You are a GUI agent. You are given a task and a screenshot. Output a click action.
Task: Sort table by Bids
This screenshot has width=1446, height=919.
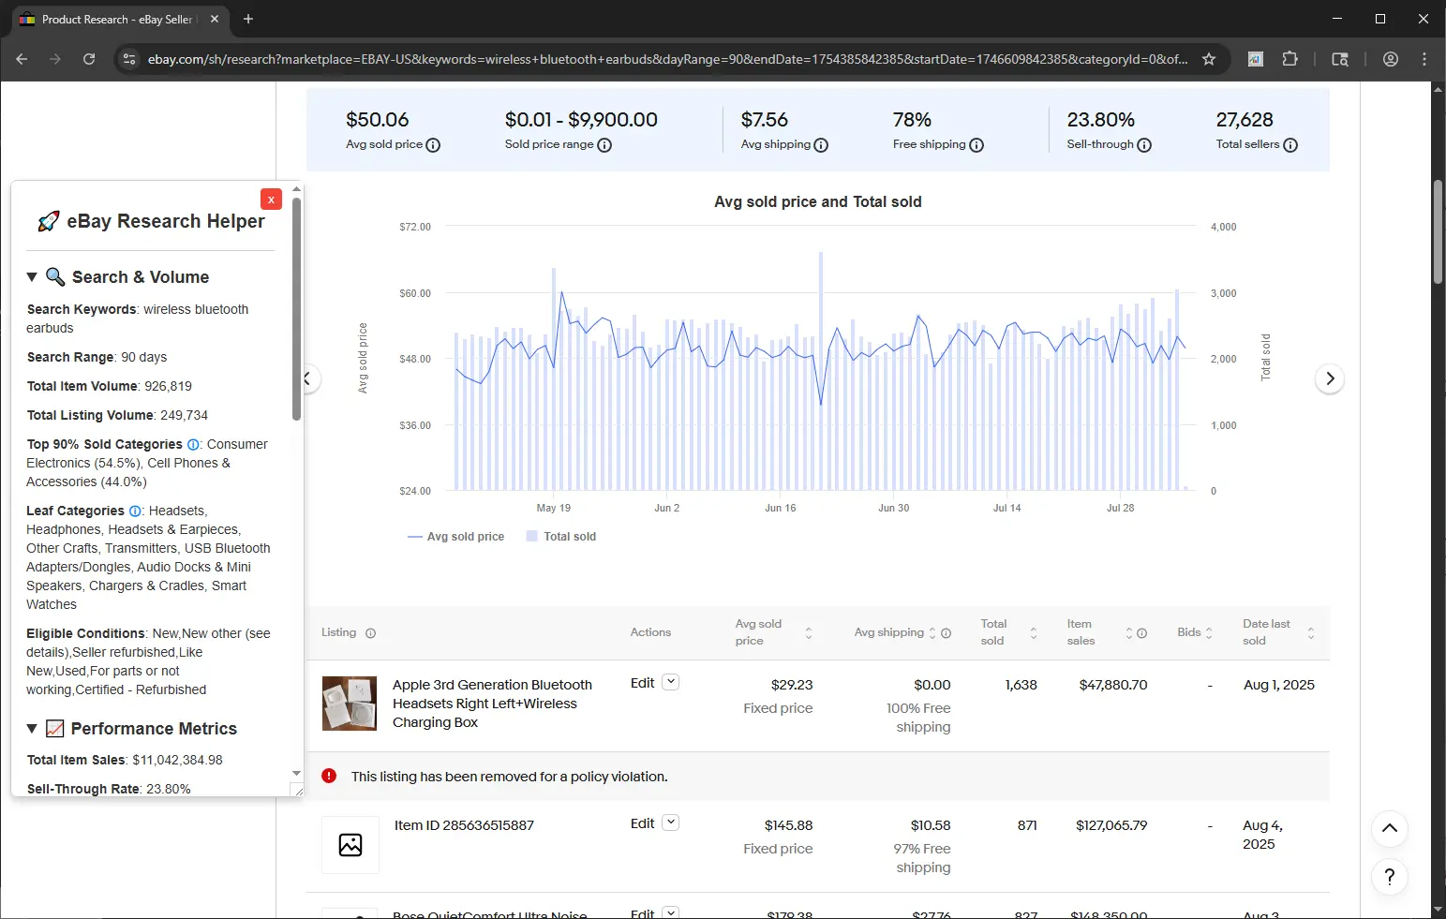coord(1209,633)
